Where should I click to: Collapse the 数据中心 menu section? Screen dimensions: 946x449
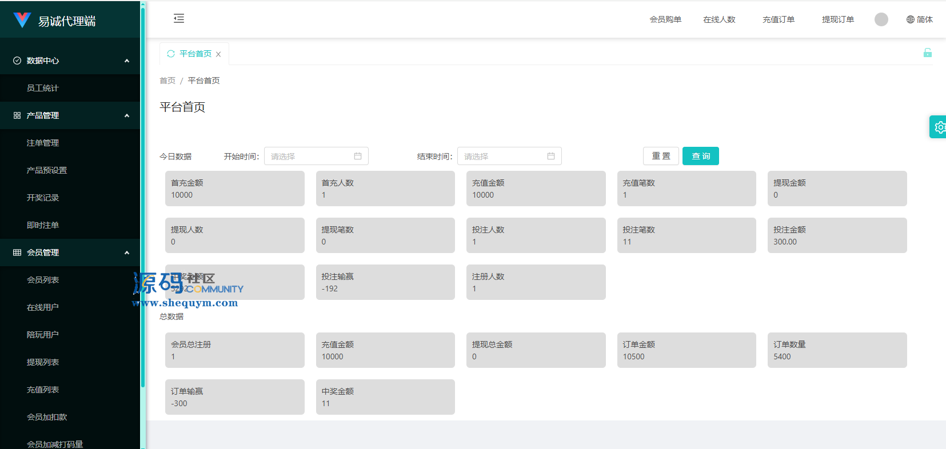point(126,61)
